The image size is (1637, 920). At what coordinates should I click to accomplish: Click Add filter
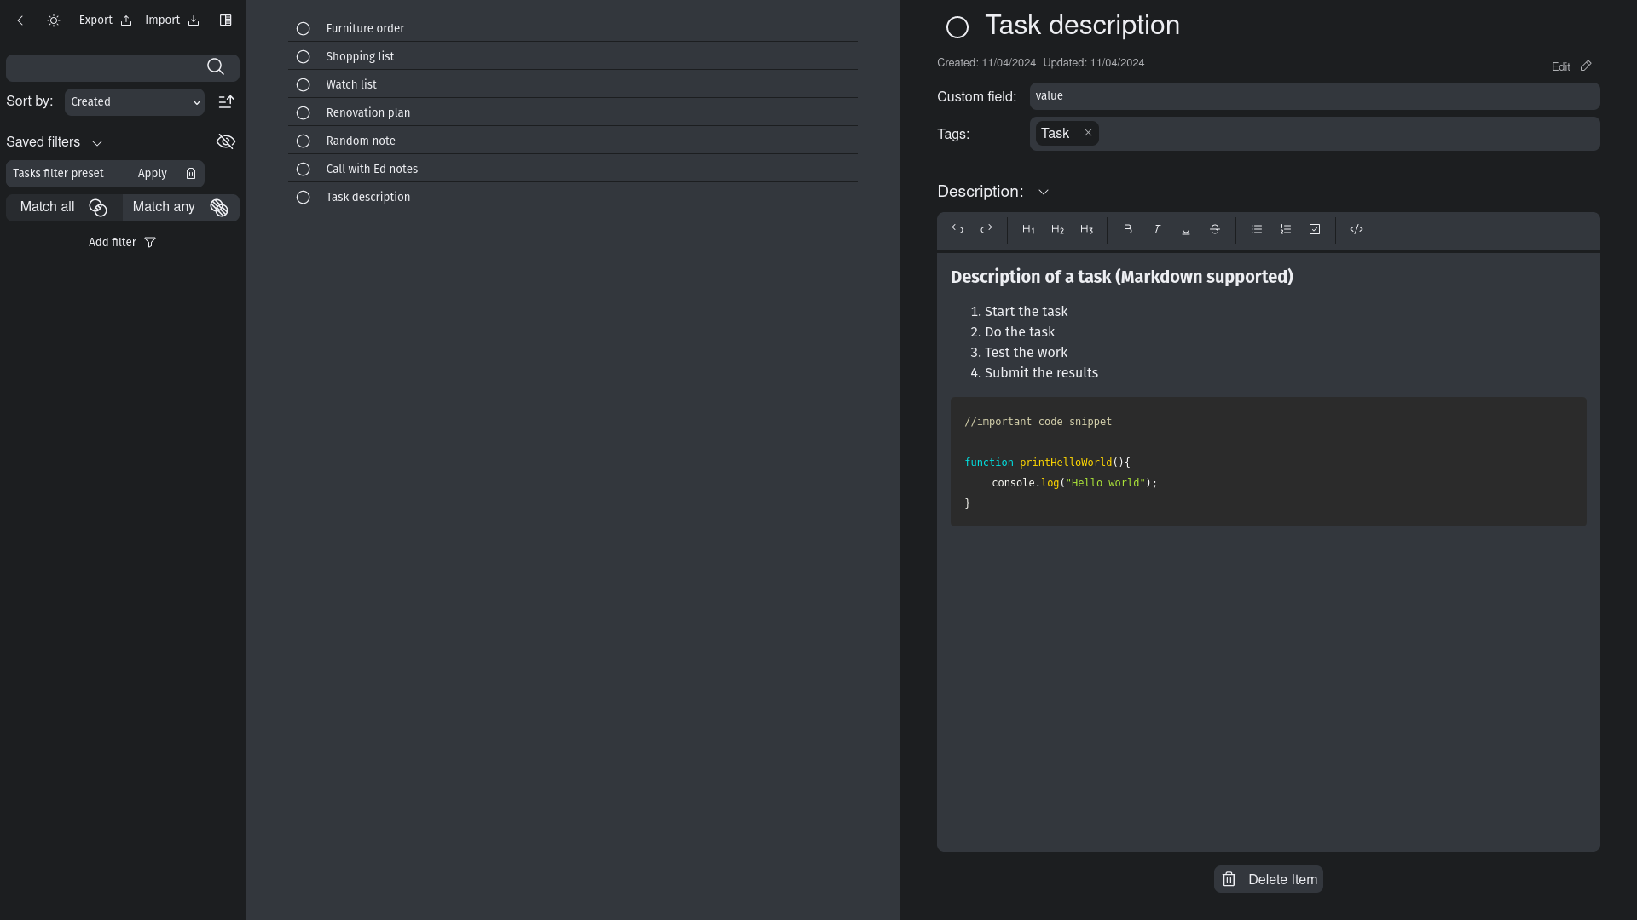(122, 243)
